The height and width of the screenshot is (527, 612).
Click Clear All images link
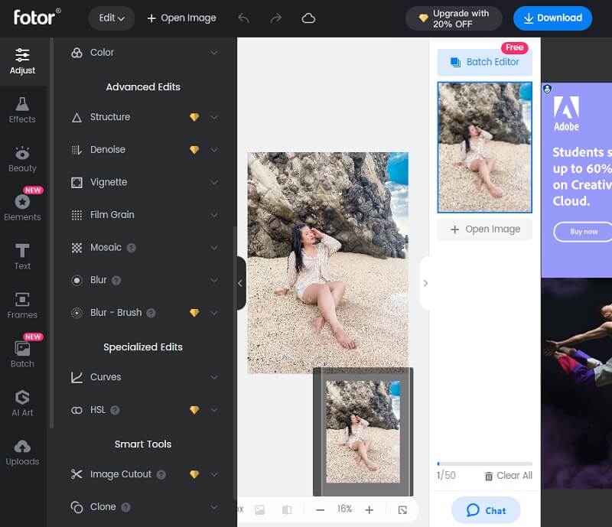[508, 476]
